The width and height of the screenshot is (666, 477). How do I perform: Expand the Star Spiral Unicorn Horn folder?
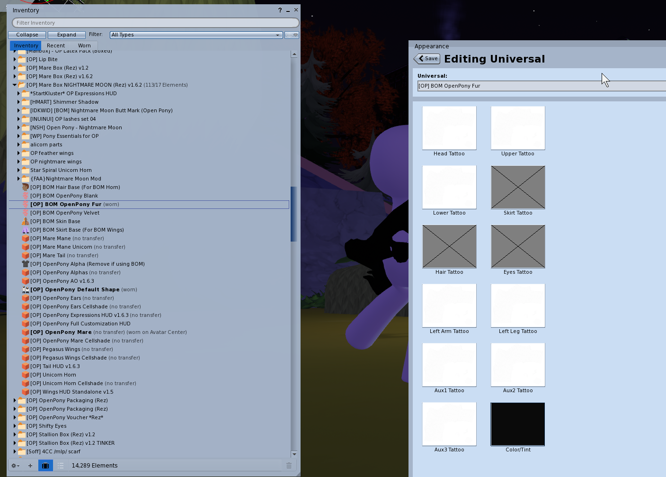pos(18,170)
